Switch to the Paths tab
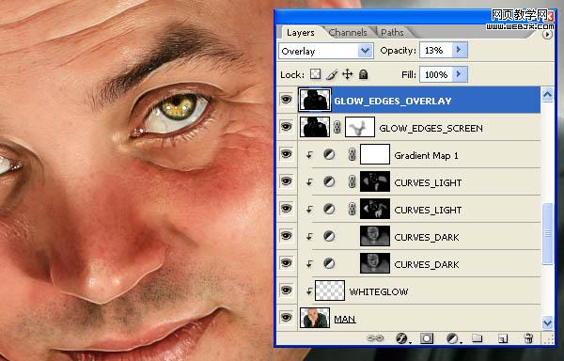Viewport: 564px width, 361px height. (x=392, y=33)
